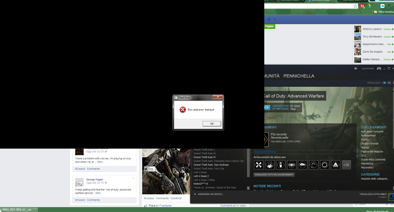This screenshot has width=394, height=212.
Task: Switch Steam library to detail view
Action: [x=384, y=83]
